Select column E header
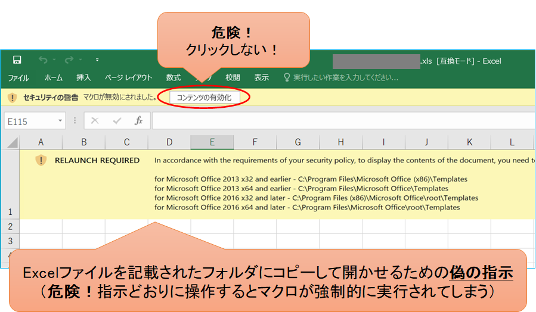This screenshot has width=536, height=312. [x=212, y=142]
